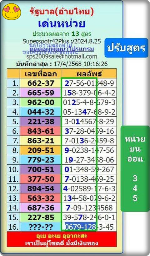Select the ???-?? cell in row 16
Viewport: 150px width, 256px height.
[41, 227]
